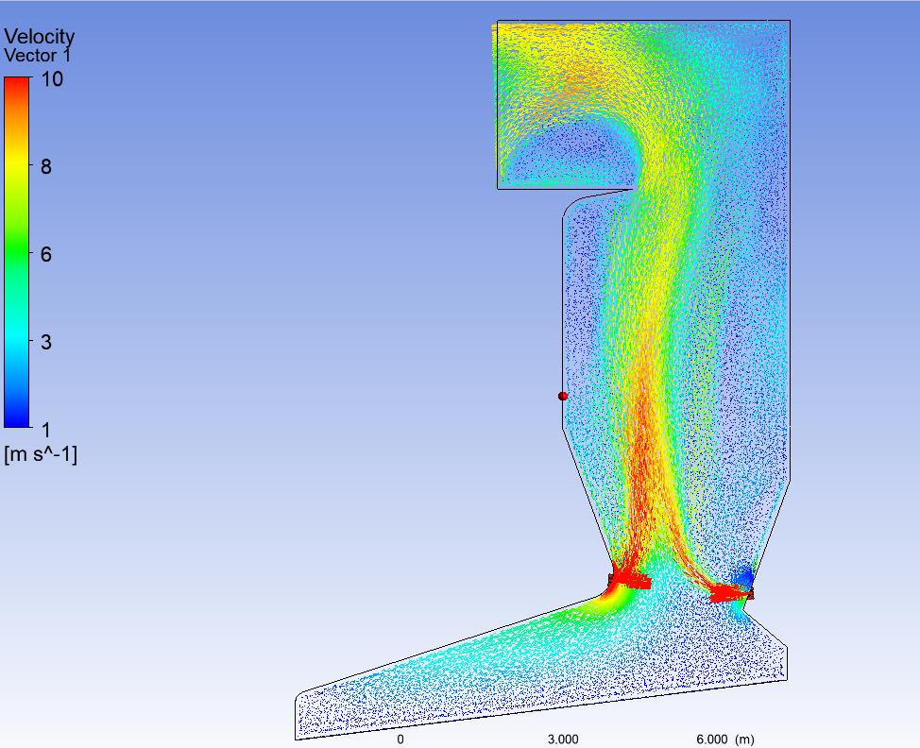Click the legend value 3
920x748 pixels.
(x=46, y=342)
